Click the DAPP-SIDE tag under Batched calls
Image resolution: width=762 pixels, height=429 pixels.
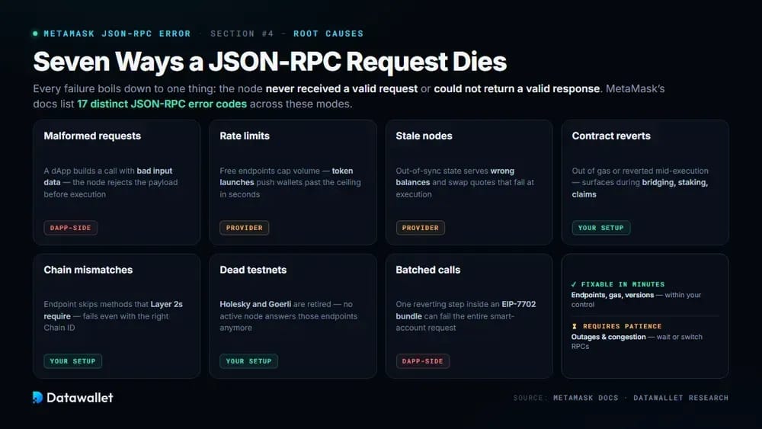pos(422,361)
